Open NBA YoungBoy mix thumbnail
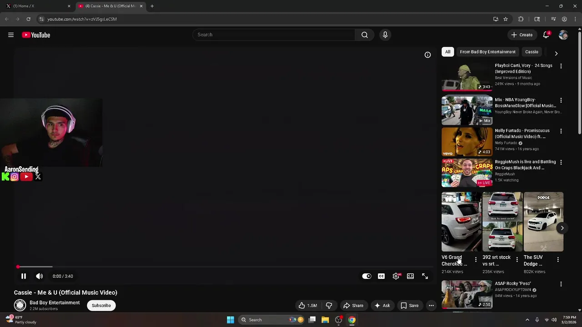 tap(467, 111)
